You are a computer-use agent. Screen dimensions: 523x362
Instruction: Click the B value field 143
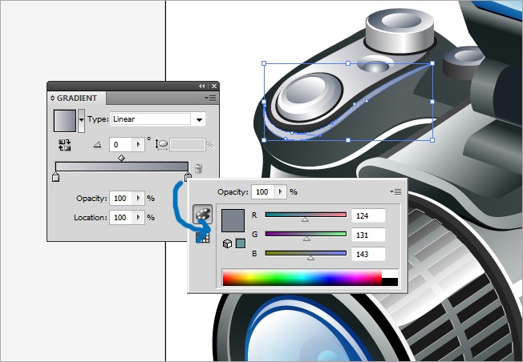click(x=368, y=255)
